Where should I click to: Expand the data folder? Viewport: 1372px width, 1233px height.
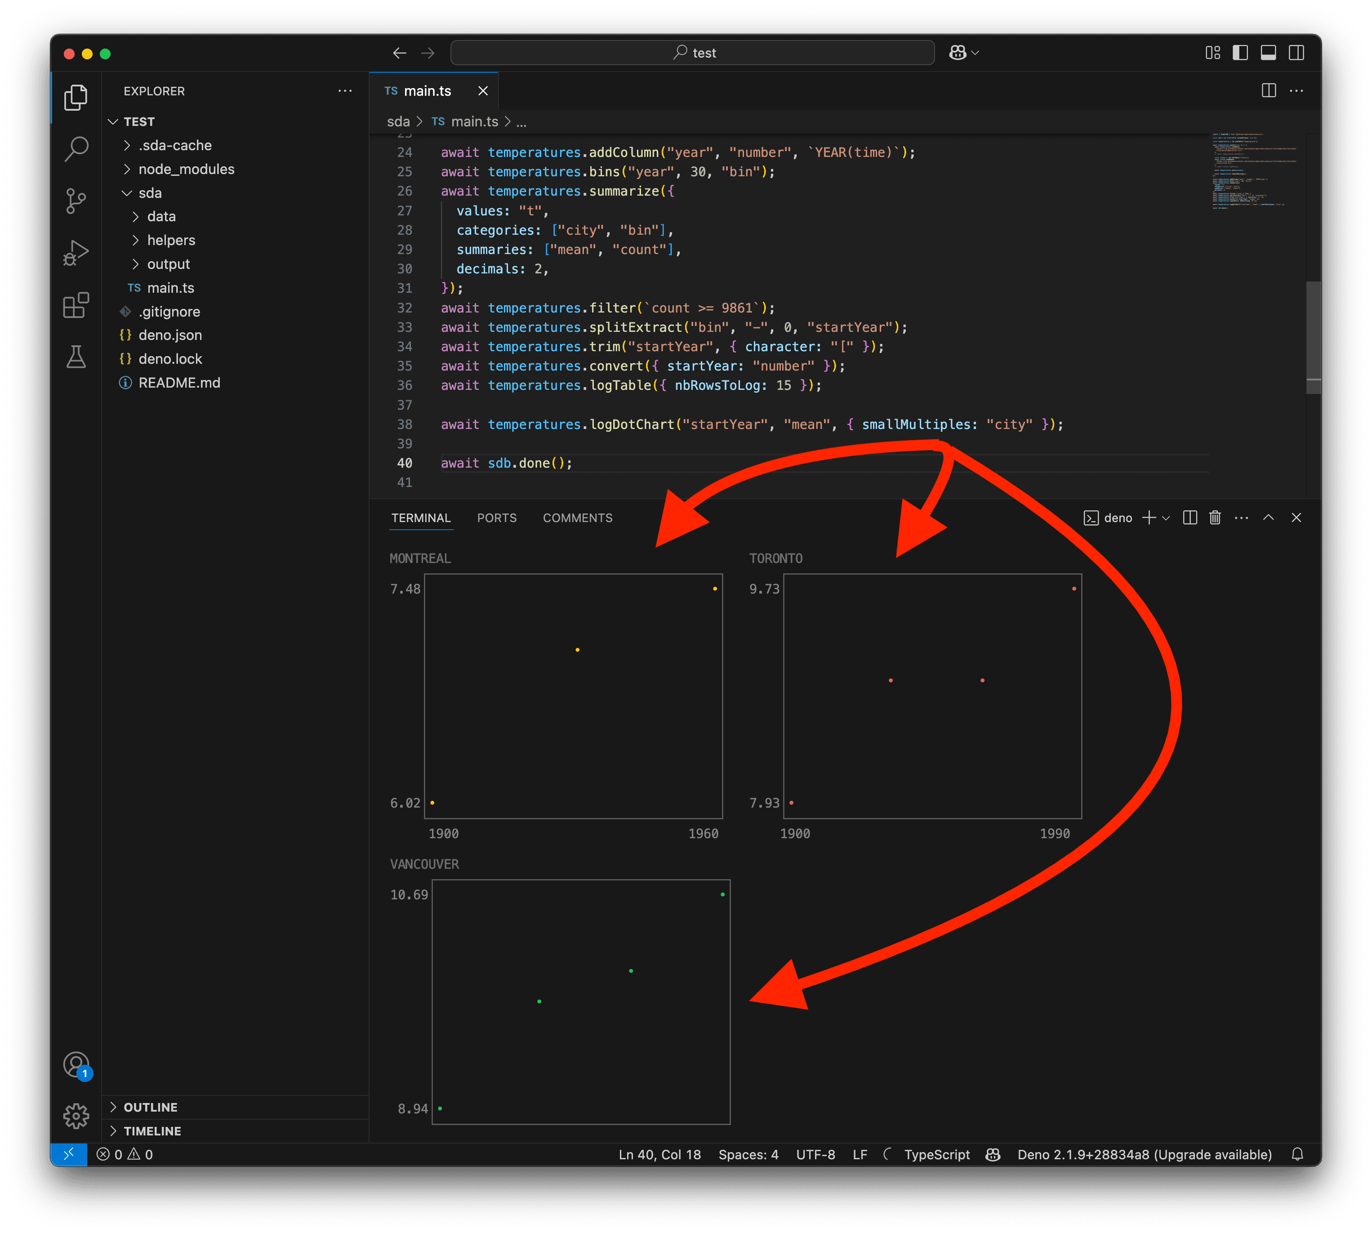[236, 216]
